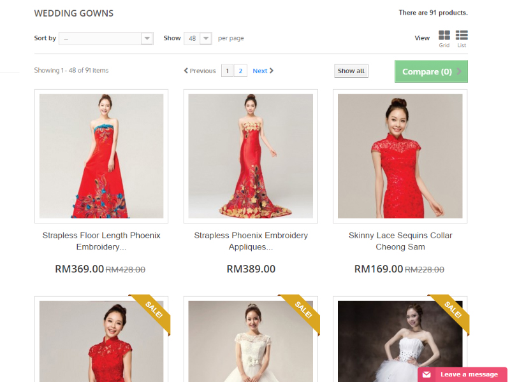Click the WEDDING GOWNS heading
Viewport: 510px width, 382px height.
click(x=74, y=13)
